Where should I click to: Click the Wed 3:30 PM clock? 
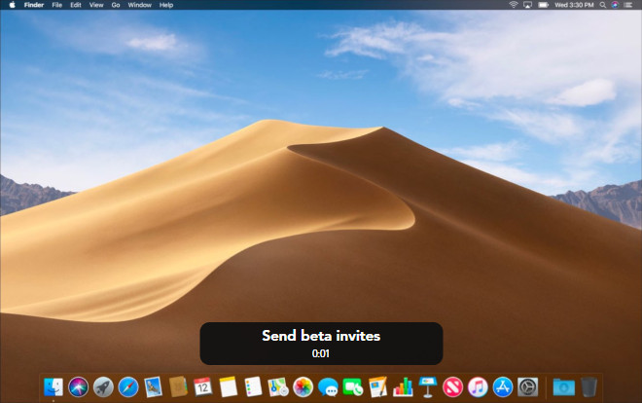[x=574, y=5]
